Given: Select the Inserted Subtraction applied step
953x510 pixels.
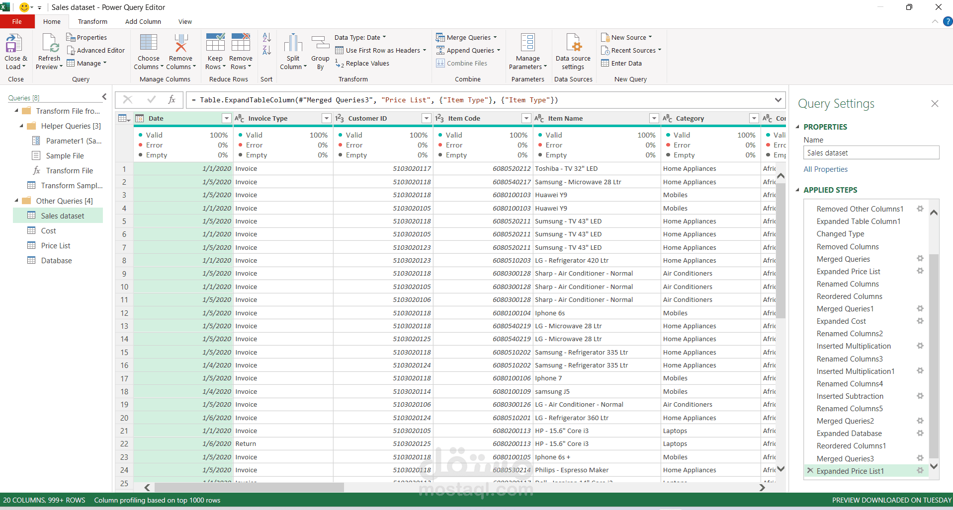Looking at the screenshot, I should pyautogui.click(x=850, y=396).
